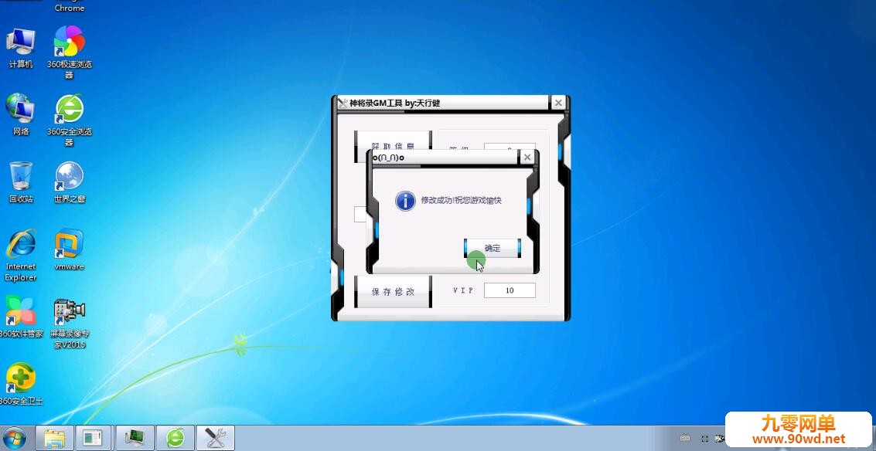Click the GM tool wrench button on the taskbar
This screenshot has width=876, height=451.
215,438
